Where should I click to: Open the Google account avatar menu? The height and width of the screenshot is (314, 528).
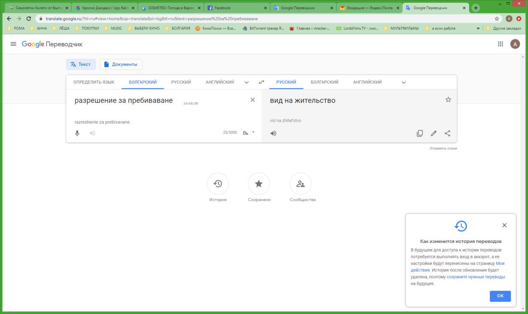coord(515,44)
